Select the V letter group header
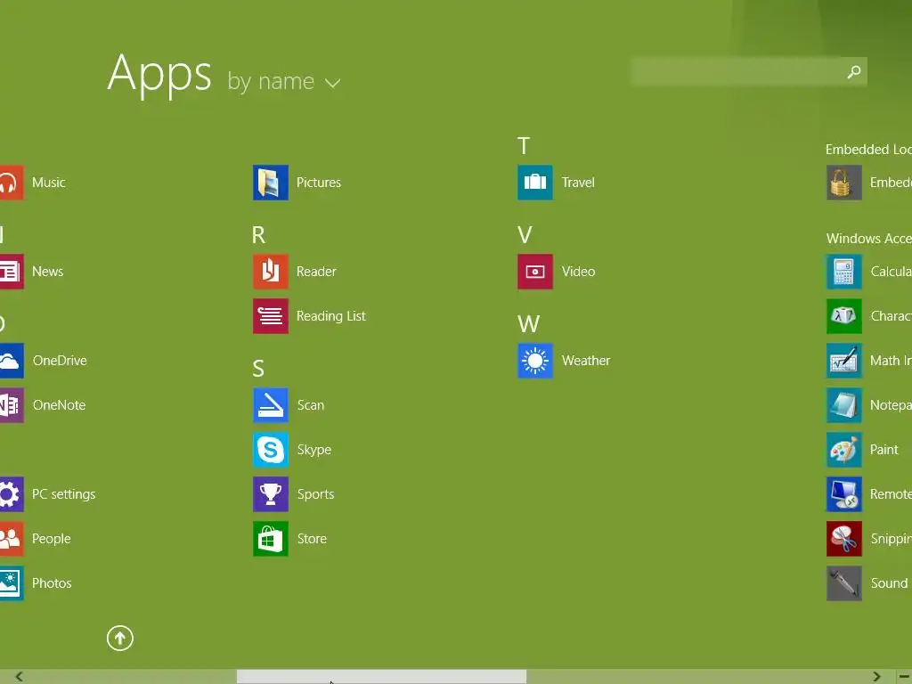Viewport: 912px width, 684px height. tap(525, 235)
